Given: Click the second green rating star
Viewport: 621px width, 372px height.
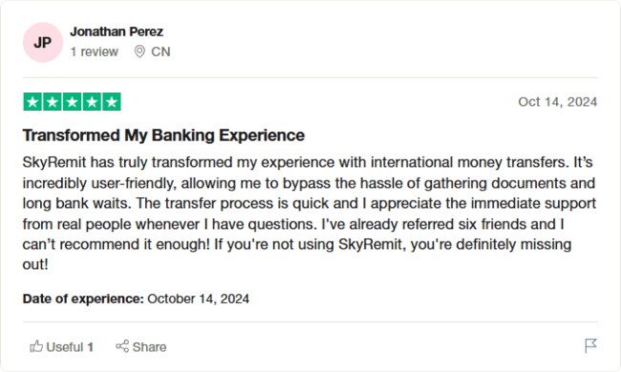Looking at the screenshot, I should (53, 102).
